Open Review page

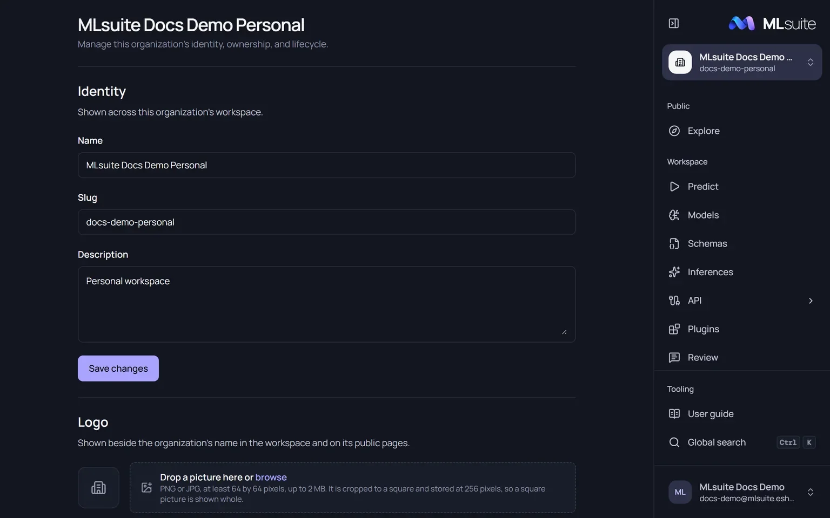pyautogui.click(x=742, y=357)
